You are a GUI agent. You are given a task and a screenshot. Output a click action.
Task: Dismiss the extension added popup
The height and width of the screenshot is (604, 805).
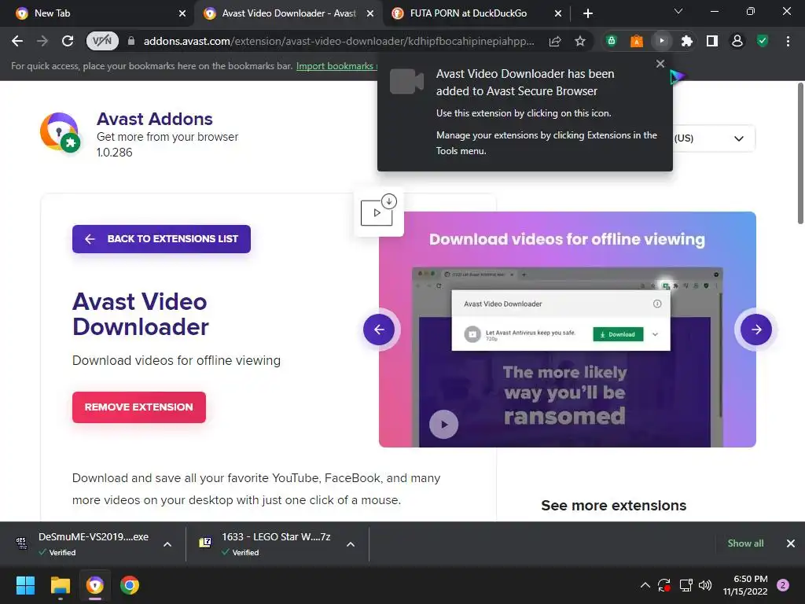point(660,64)
